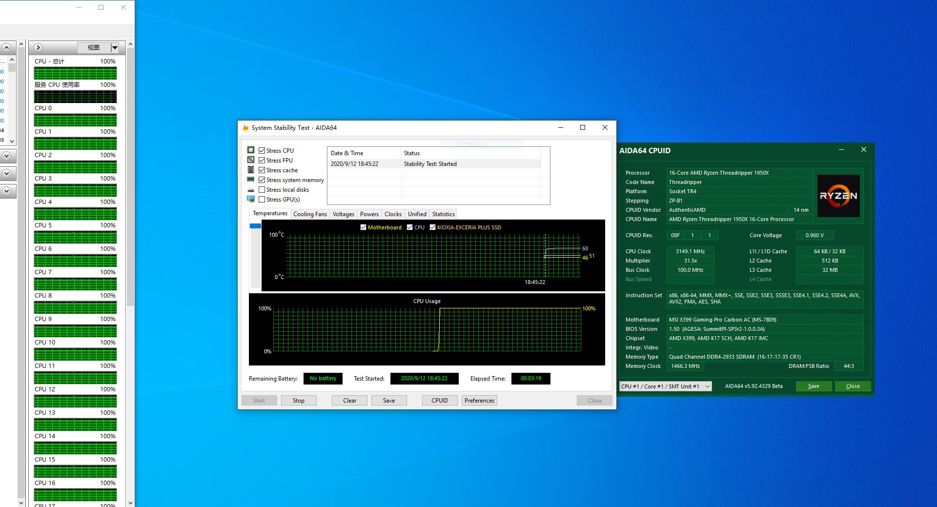Viewport: 937px width, 507px height.
Task: Enable the Stress local disks checkbox
Action: tap(262, 190)
